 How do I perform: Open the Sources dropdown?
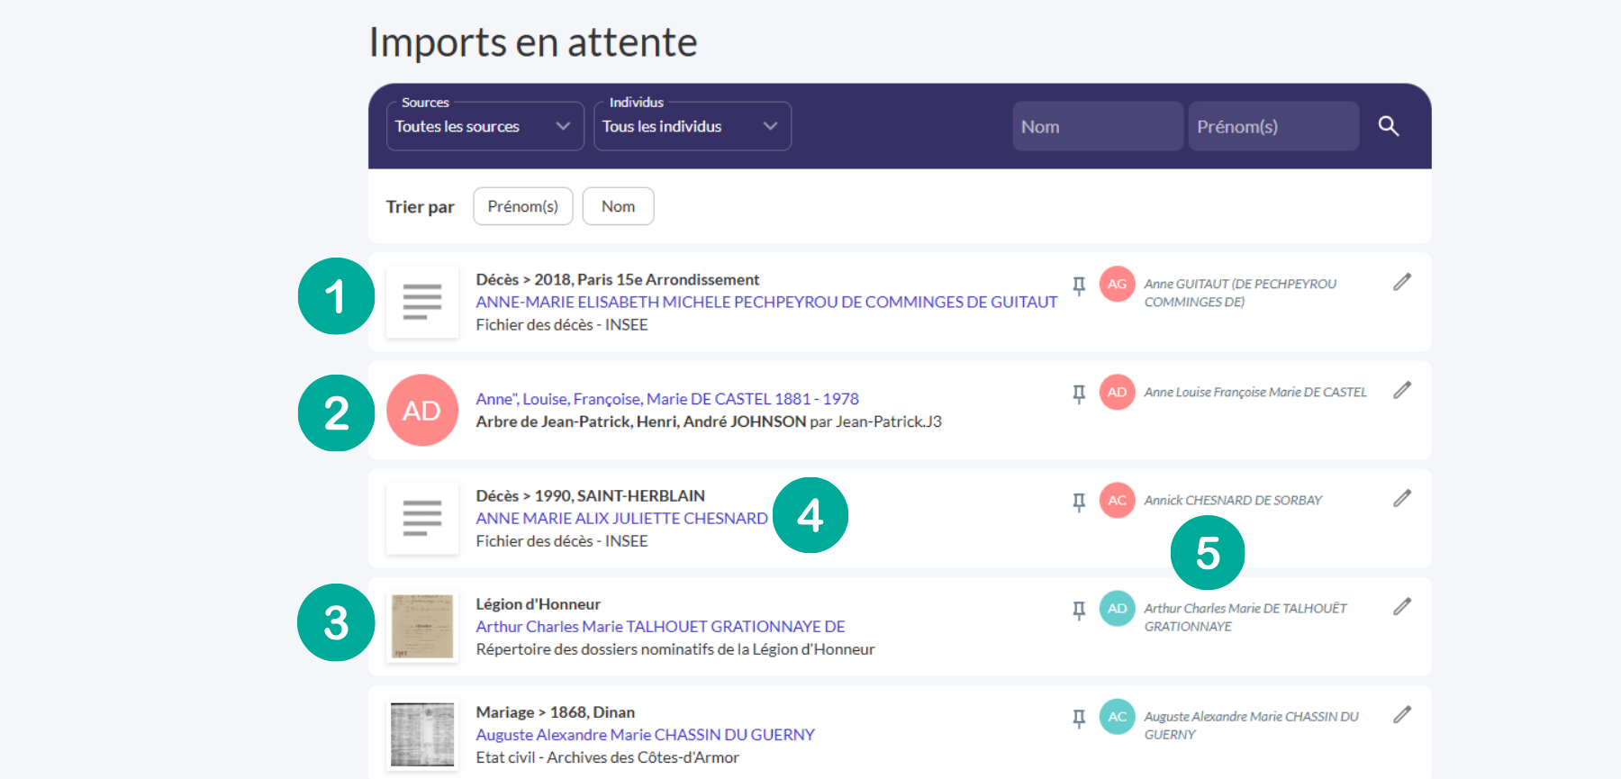tap(484, 126)
